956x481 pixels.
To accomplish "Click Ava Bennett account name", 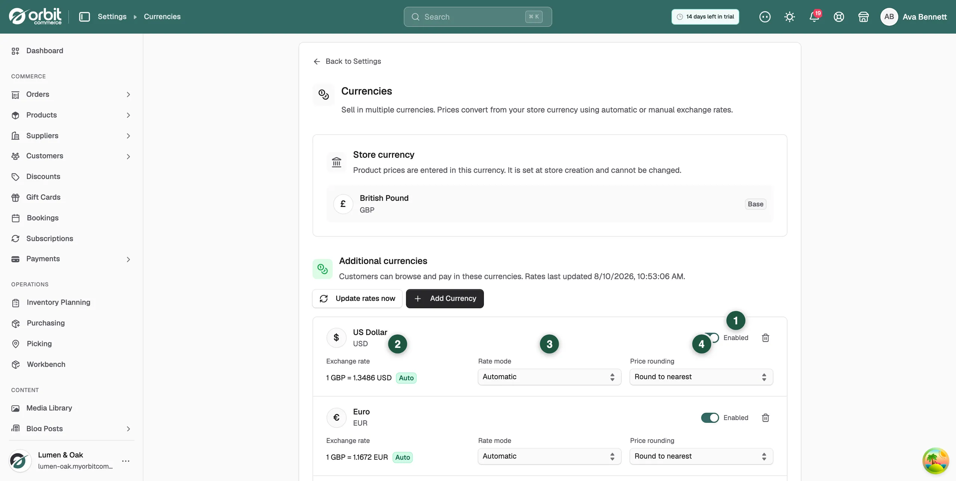I will coord(924,17).
